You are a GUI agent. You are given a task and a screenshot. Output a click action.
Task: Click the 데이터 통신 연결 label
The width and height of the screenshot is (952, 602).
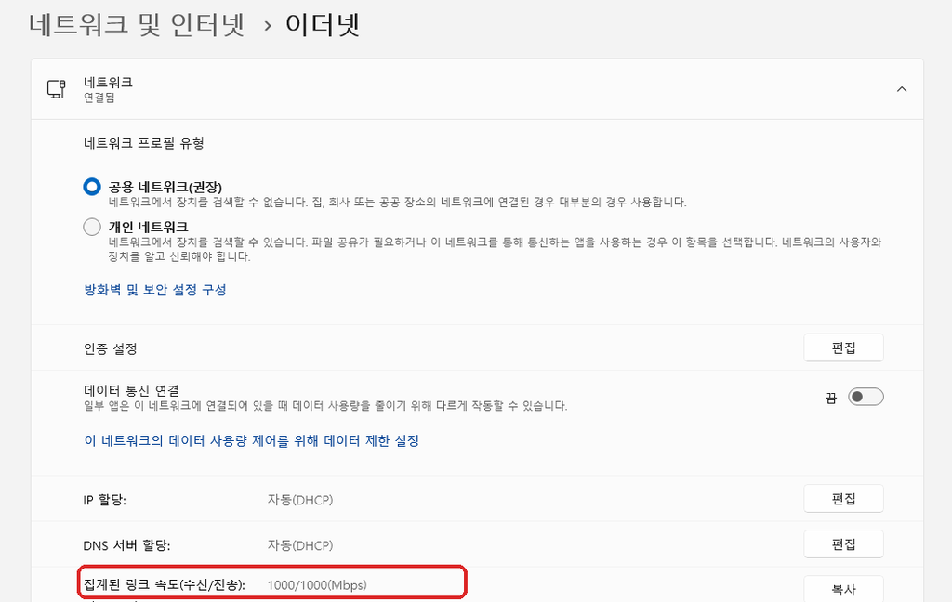(131, 390)
